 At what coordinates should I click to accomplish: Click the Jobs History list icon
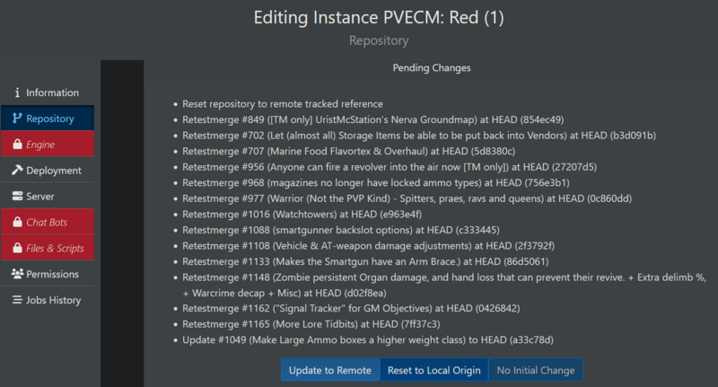(17, 300)
